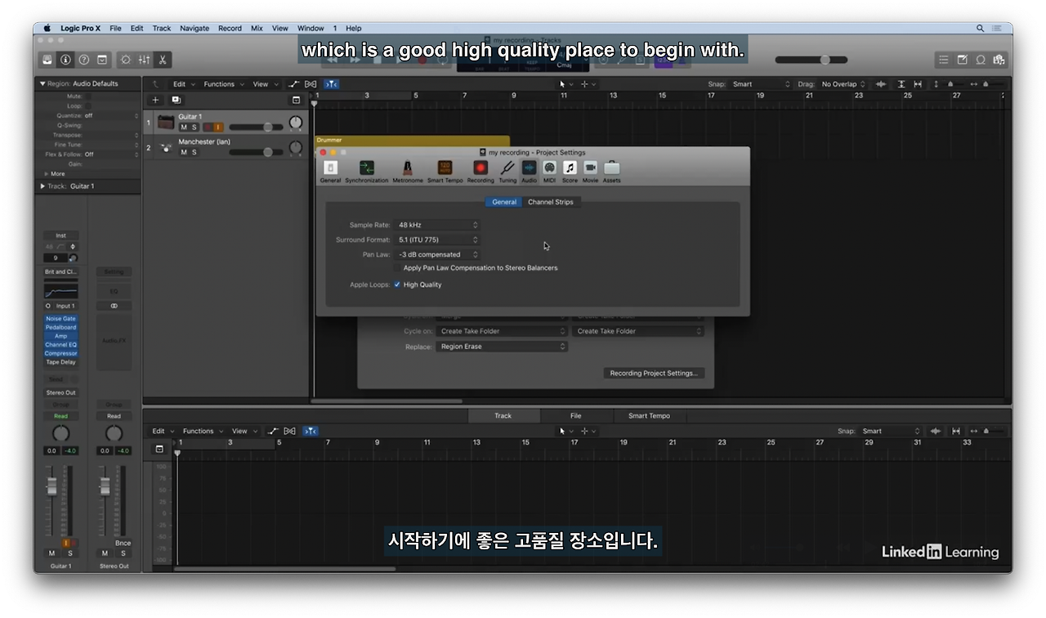Open the Tracks area Snap Smart dropdown
1046x618 pixels.
click(761, 84)
